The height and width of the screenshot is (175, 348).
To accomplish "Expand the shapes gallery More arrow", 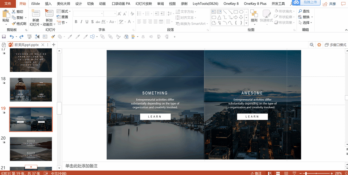I will [246, 23].
